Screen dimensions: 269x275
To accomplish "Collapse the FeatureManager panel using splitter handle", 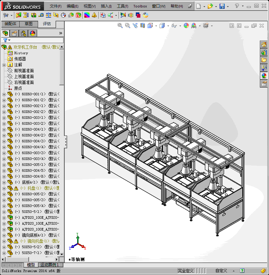I will (65, 141).
